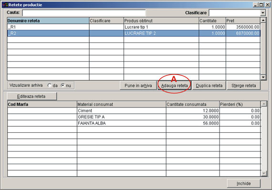Select the Ciment material row
Screen dimensions: 272x190
tap(134, 111)
